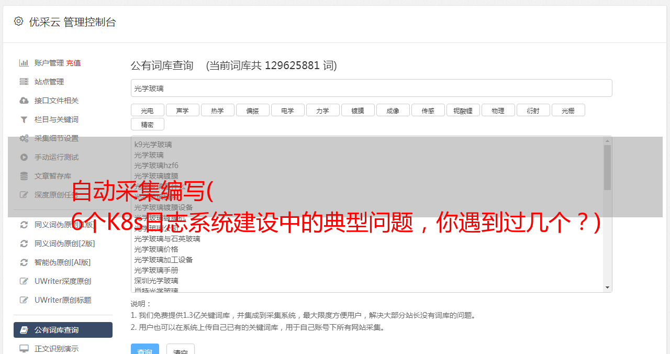Select the 光栅 tag button
670x354 pixels.
(568, 110)
